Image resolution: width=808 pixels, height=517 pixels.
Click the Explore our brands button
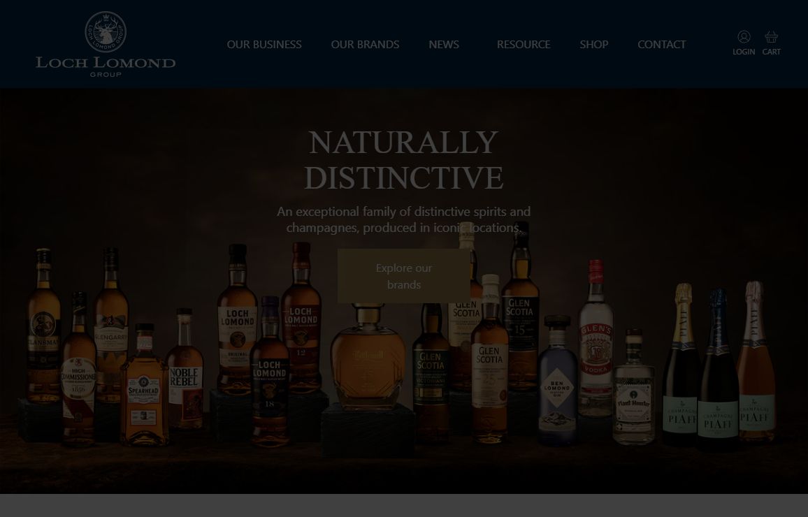coord(404,276)
